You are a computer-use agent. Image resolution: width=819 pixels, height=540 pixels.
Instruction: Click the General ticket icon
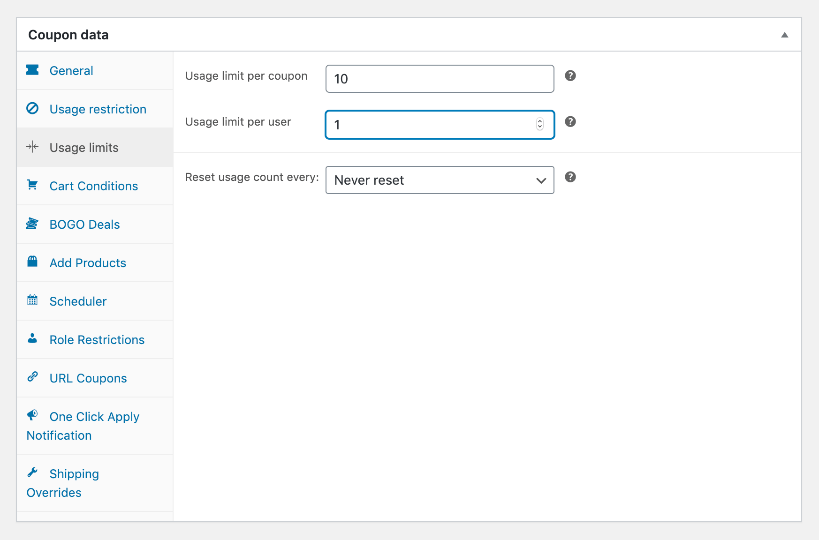click(x=32, y=70)
